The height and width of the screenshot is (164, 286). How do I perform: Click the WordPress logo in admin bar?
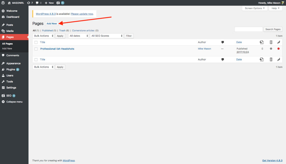pos(3,3)
